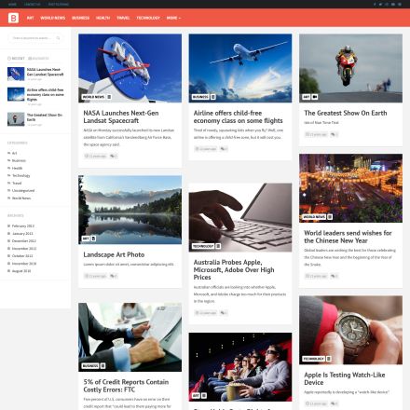Click the sidebar NASA recent post thumbnail

16,74
